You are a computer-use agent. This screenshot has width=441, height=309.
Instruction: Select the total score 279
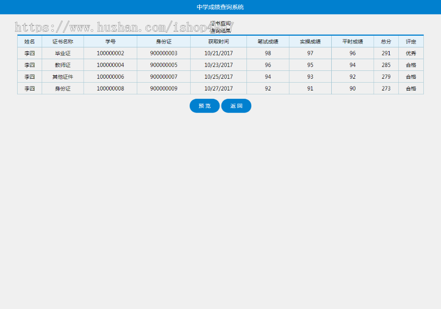pyautogui.click(x=386, y=77)
